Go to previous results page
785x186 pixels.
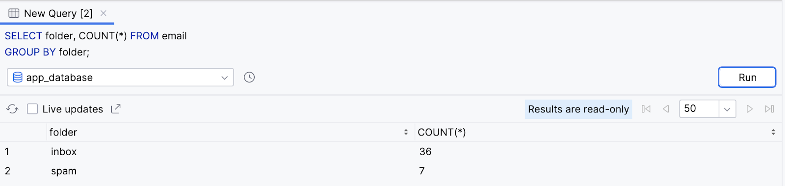click(x=666, y=109)
